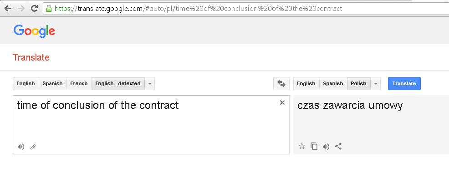Viewport: 449px width, 174px height.
Task: Copy the translated text
Action: [x=314, y=147]
